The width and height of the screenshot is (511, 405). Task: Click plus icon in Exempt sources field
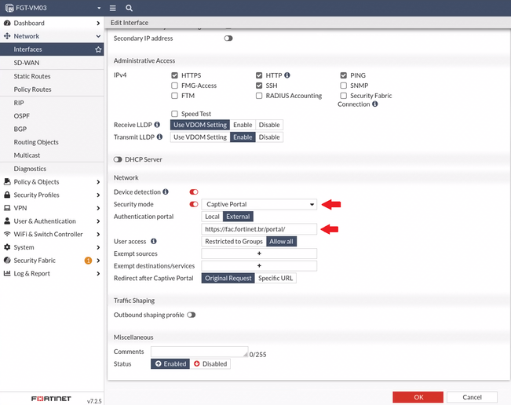(259, 254)
